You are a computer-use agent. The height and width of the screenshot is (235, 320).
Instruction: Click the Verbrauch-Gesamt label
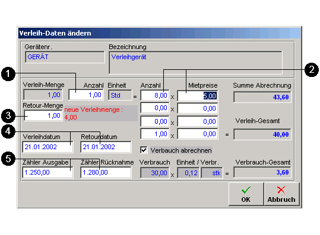tap(263, 162)
